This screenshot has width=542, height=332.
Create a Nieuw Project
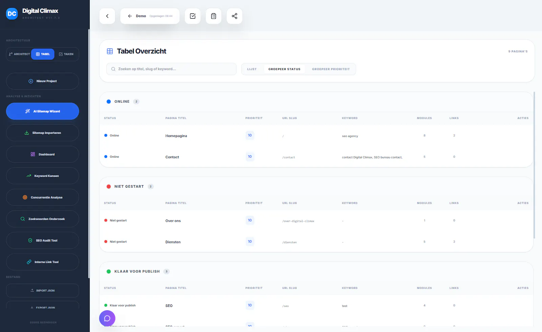pos(43,81)
